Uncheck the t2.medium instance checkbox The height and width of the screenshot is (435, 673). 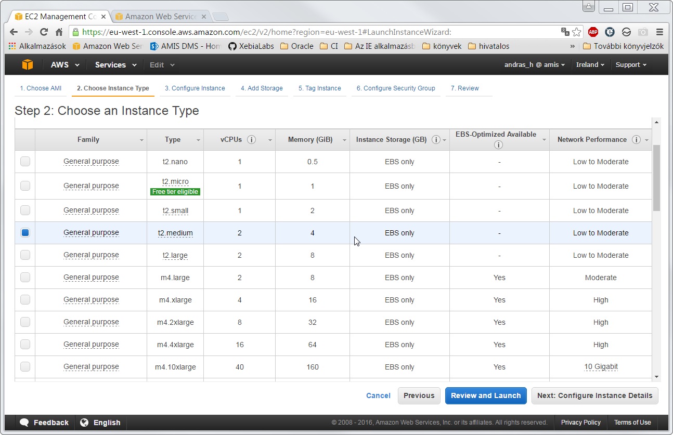(25, 233)
